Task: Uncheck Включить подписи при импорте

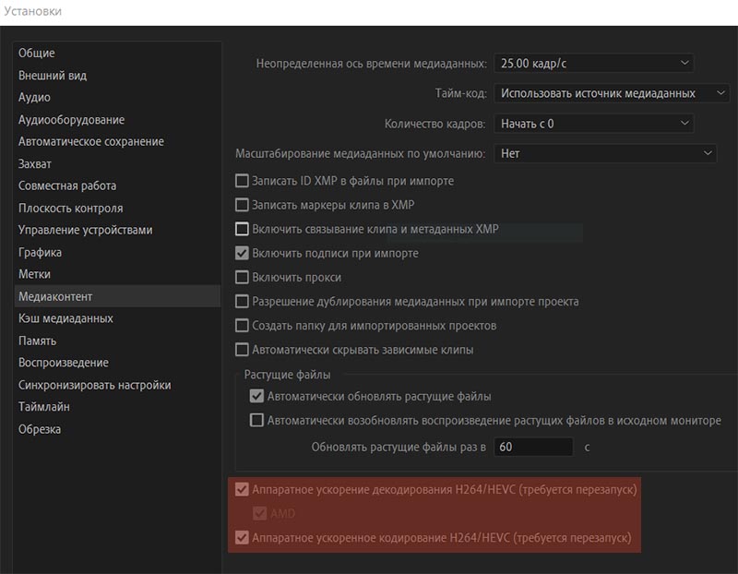Action: [242, 254]
